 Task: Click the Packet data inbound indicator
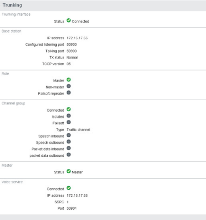[x=68, y=148]
